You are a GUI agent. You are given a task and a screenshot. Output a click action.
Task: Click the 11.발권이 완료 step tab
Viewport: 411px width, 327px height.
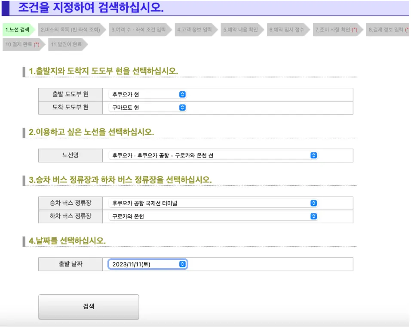[x=67, y=44]
